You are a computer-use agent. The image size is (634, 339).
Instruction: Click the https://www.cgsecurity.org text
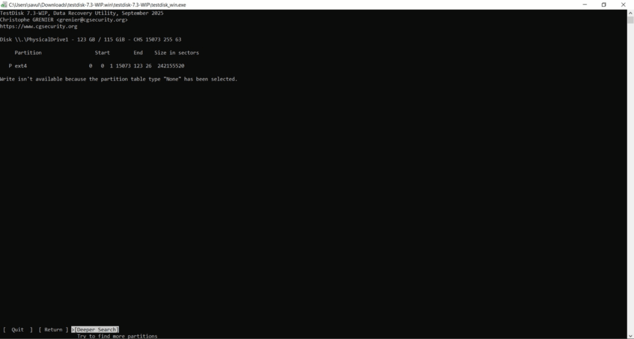(x=38, y=27)
